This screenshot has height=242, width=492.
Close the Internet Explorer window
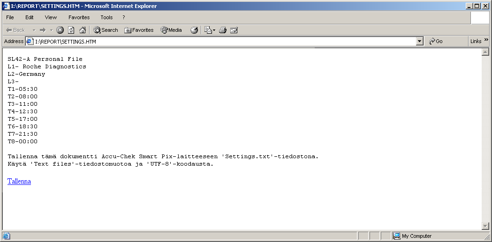click(x=485, y=6)
